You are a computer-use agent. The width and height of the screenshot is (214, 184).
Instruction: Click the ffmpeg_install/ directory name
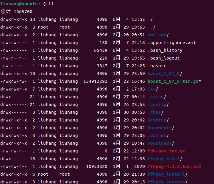click(168, 174)
